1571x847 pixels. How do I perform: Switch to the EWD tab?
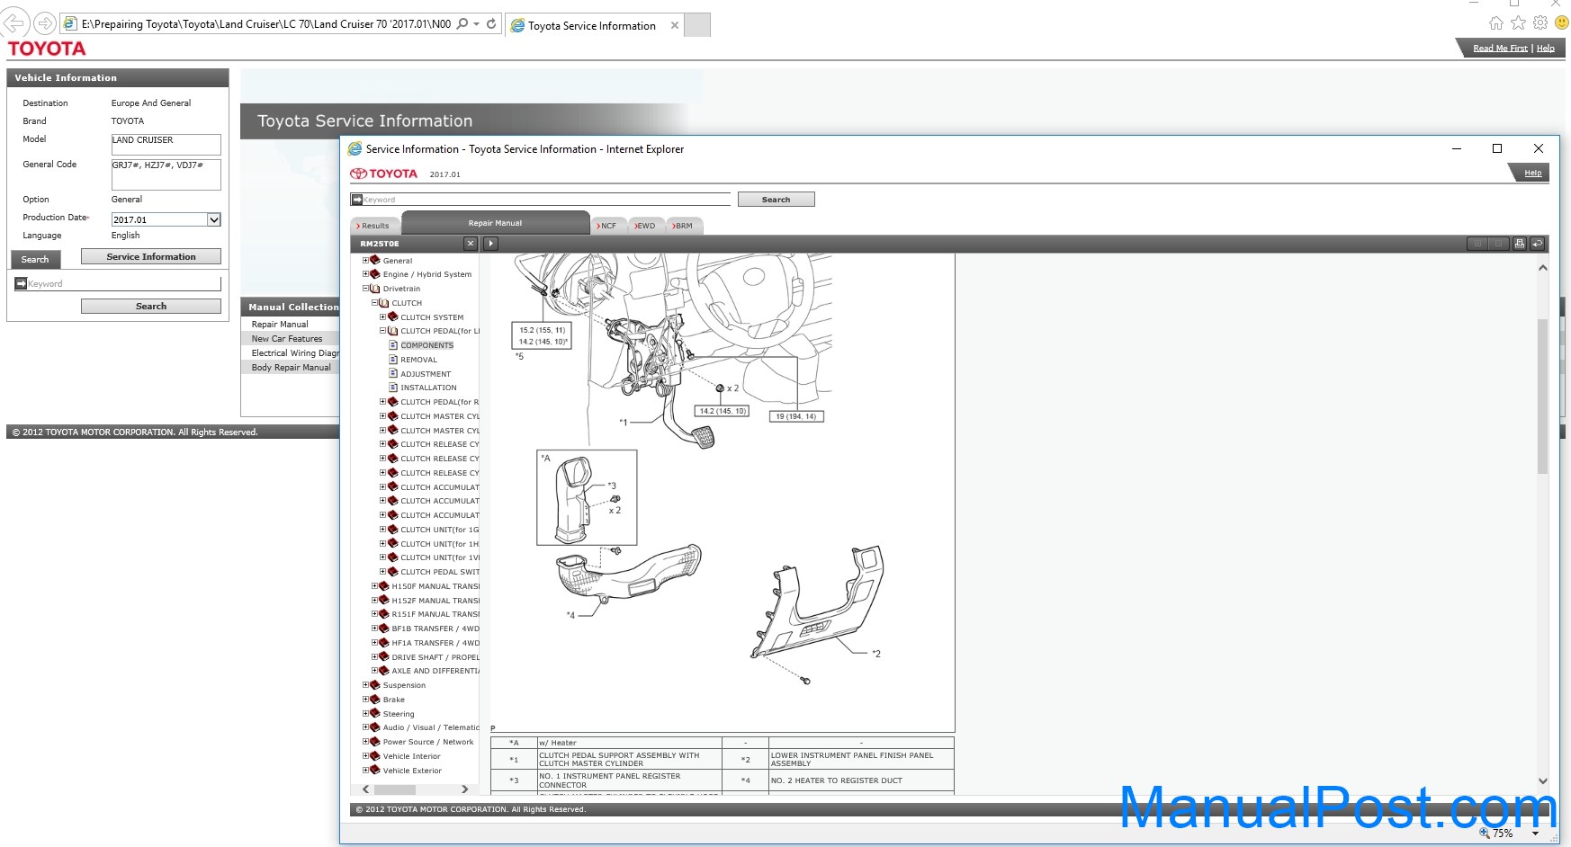tap(646, 226)
